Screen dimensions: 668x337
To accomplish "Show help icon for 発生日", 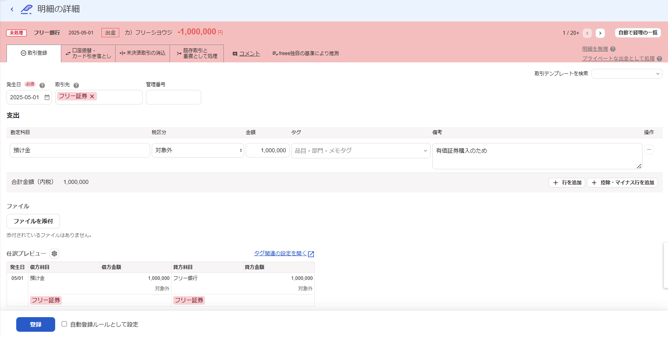I will point(42,85).
